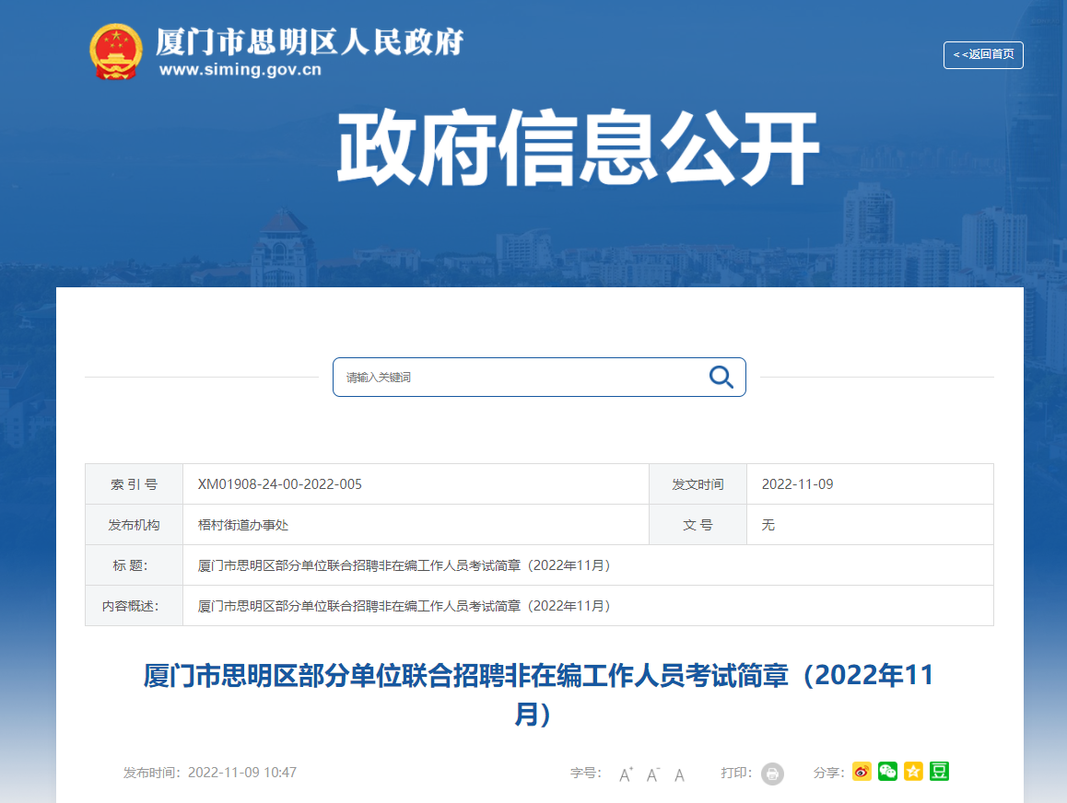Click index number XM01908-24-00-2022-005
Screen dimensions: 1067x803
(280, 484)
